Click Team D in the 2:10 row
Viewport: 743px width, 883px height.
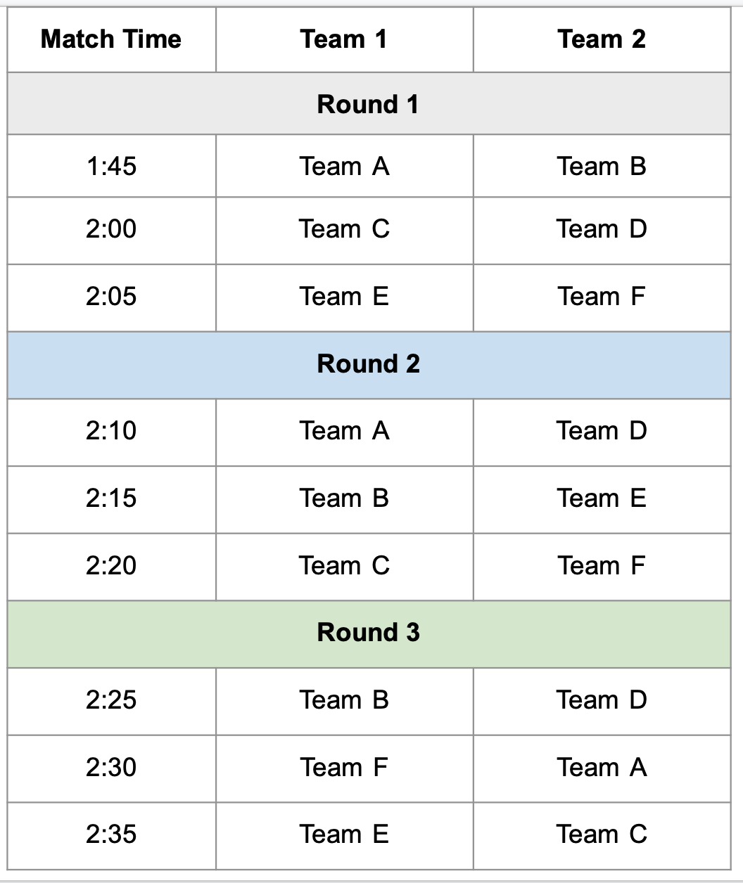pos(602,431)
